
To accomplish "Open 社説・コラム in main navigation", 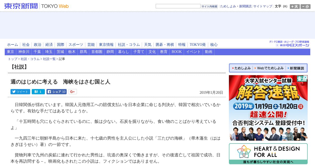I will [x=129, y=45].
